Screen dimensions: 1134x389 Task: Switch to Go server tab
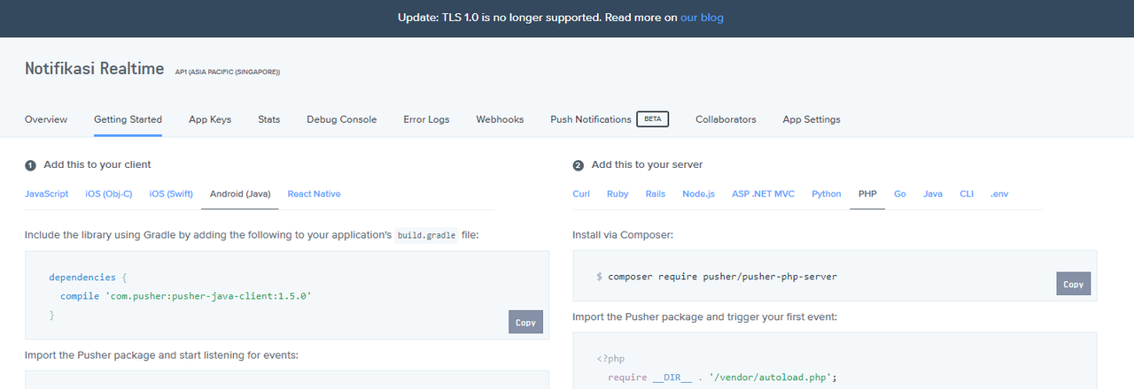(x=900, y=194)
